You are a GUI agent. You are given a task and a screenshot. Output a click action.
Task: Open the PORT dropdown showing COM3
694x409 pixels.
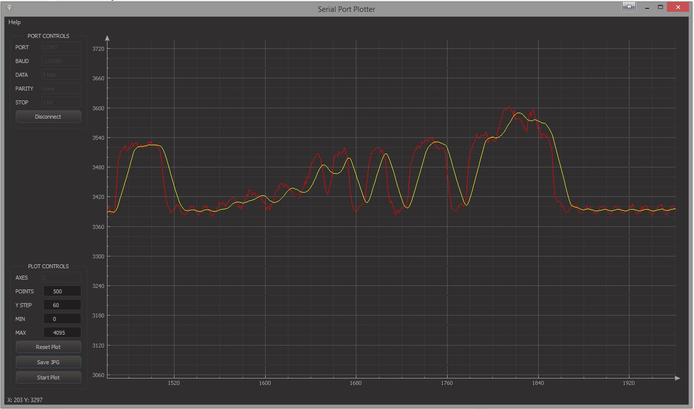pos(62,47)
